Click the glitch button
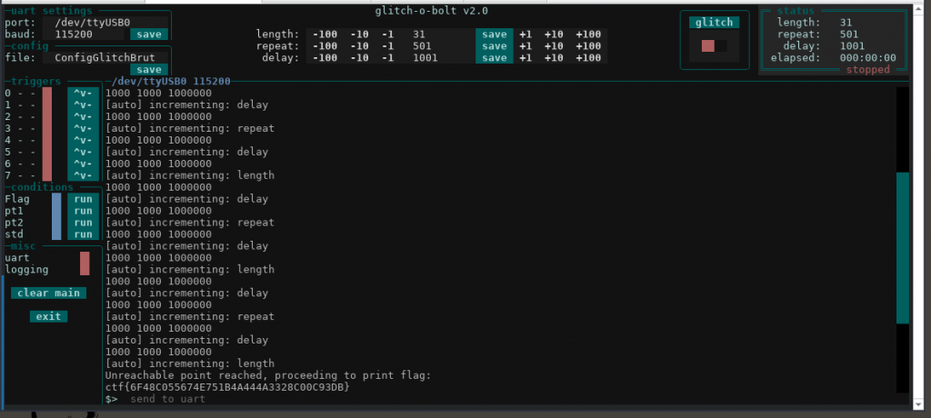Viewport: 931px width, 418px height. click(x=714, y=23)
